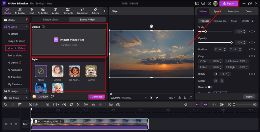260x132 pixels.
Task: Switch to the Transition tab
Action: (83, 11)
